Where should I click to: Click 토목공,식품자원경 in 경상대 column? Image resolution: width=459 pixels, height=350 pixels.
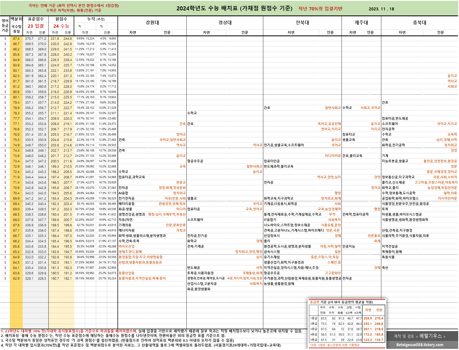(200, 273)
